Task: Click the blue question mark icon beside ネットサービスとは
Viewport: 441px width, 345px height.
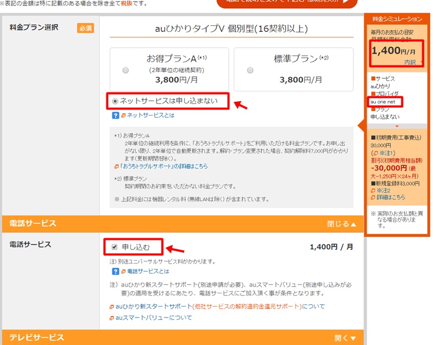Action: pos(116,116)
